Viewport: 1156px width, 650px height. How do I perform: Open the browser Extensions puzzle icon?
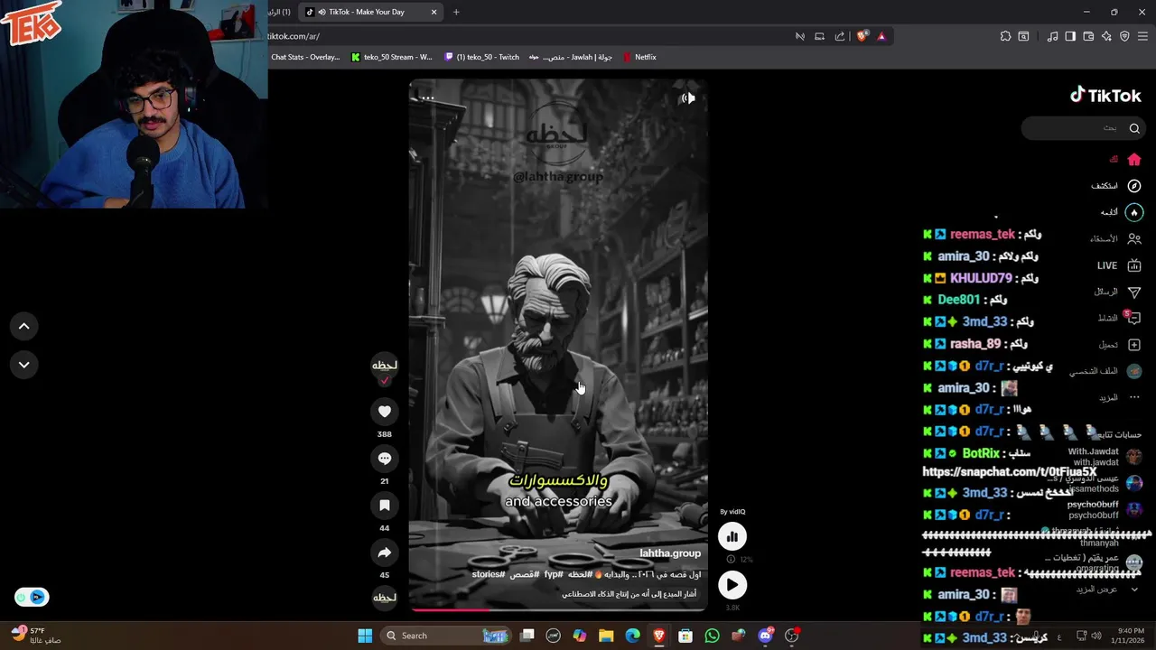pos(1005,36)
